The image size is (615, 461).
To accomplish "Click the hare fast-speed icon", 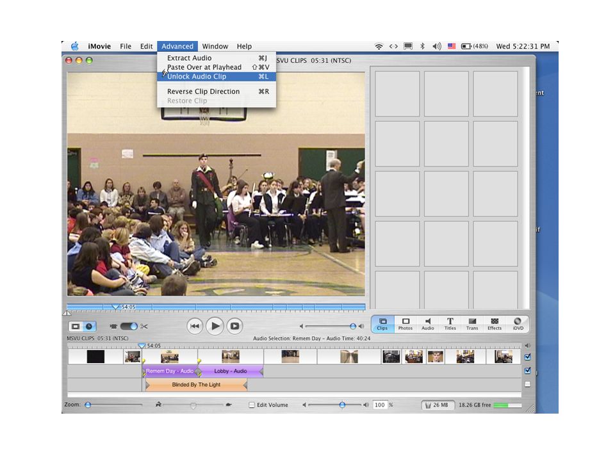I will coord(158,405).
